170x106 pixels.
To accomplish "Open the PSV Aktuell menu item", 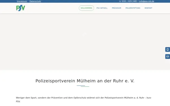I will click(x=102, y=8).
